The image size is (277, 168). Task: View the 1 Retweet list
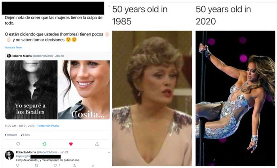[11, 135]
